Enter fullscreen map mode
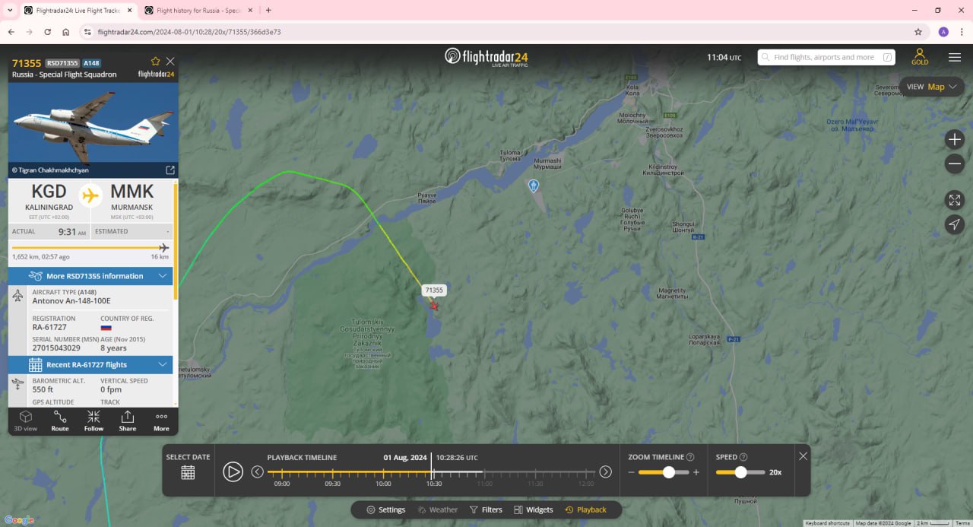Image resolution: width=973 pixels, height=527 pixels. [955, 200]
